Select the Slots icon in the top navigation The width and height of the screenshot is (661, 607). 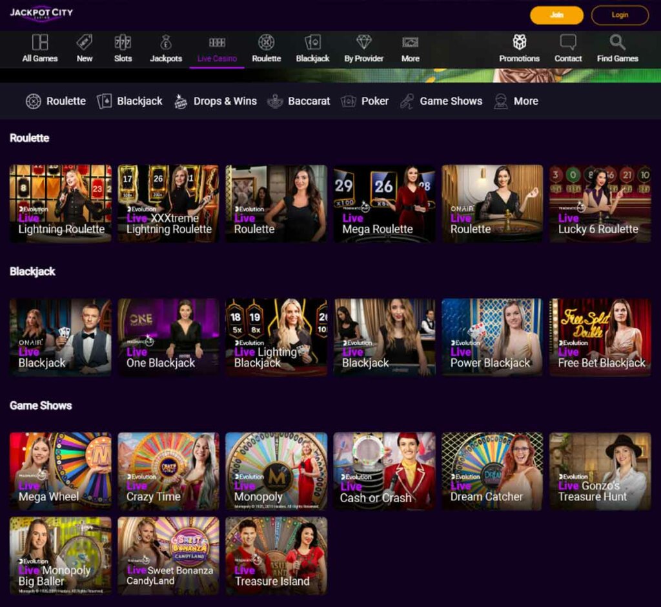click(123, 43)
